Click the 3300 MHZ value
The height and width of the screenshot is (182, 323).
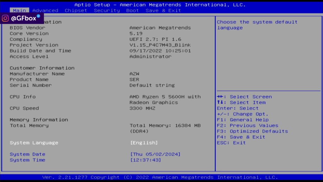(142, 108)
